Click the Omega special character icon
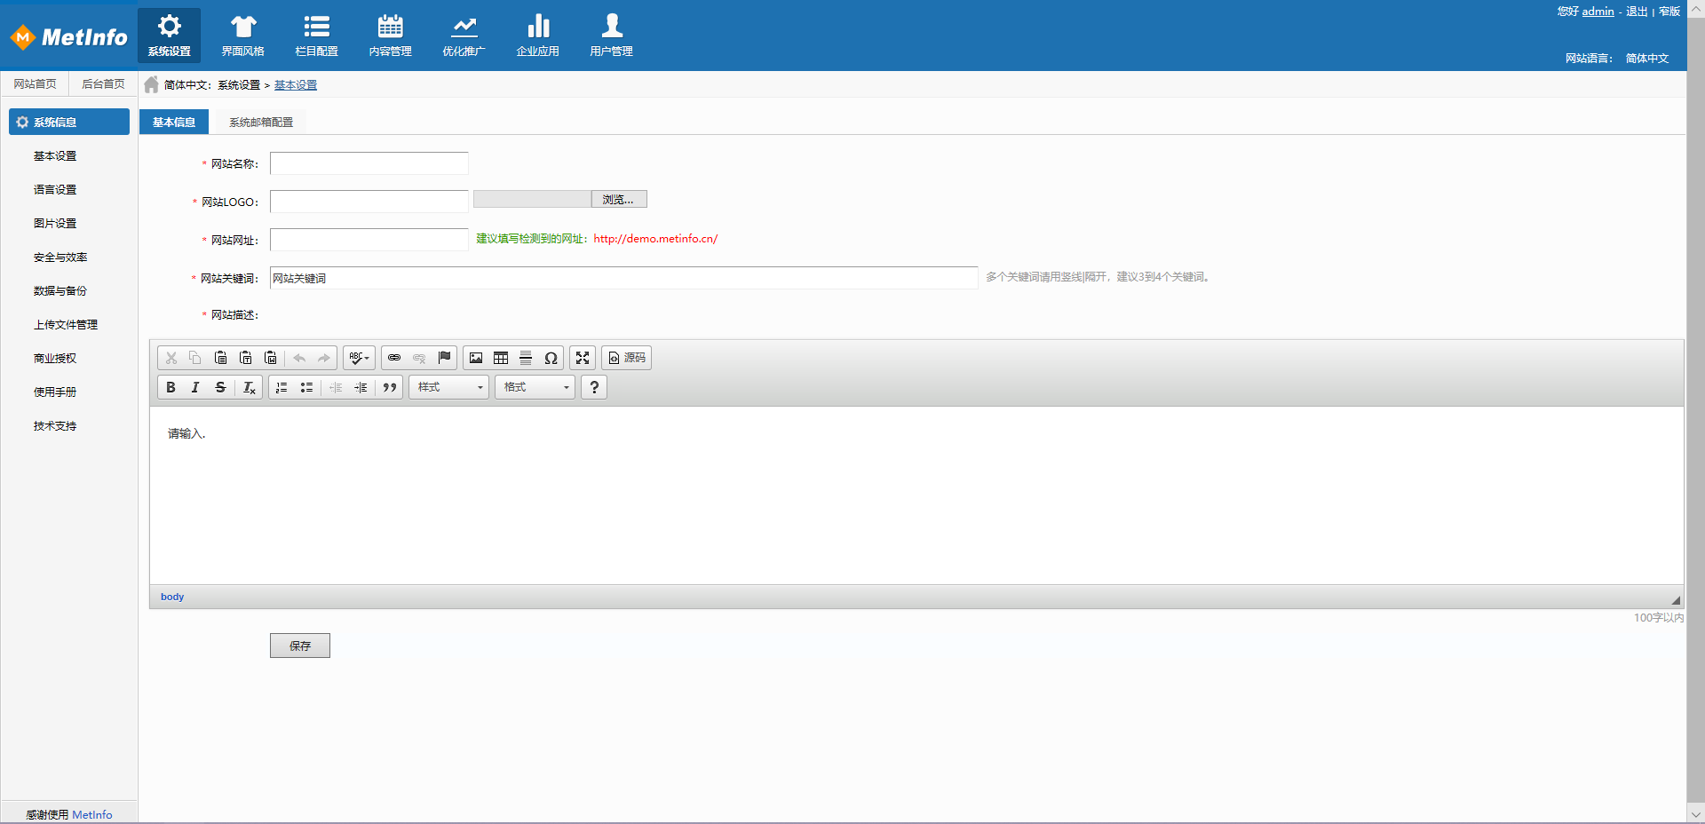The width and height of the screenshot is (1705, 824). point(551,358)
